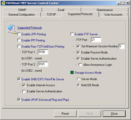Uncheck Enable Passive Mode
This screenshot has height=120, width=131.
click(78, 52)
